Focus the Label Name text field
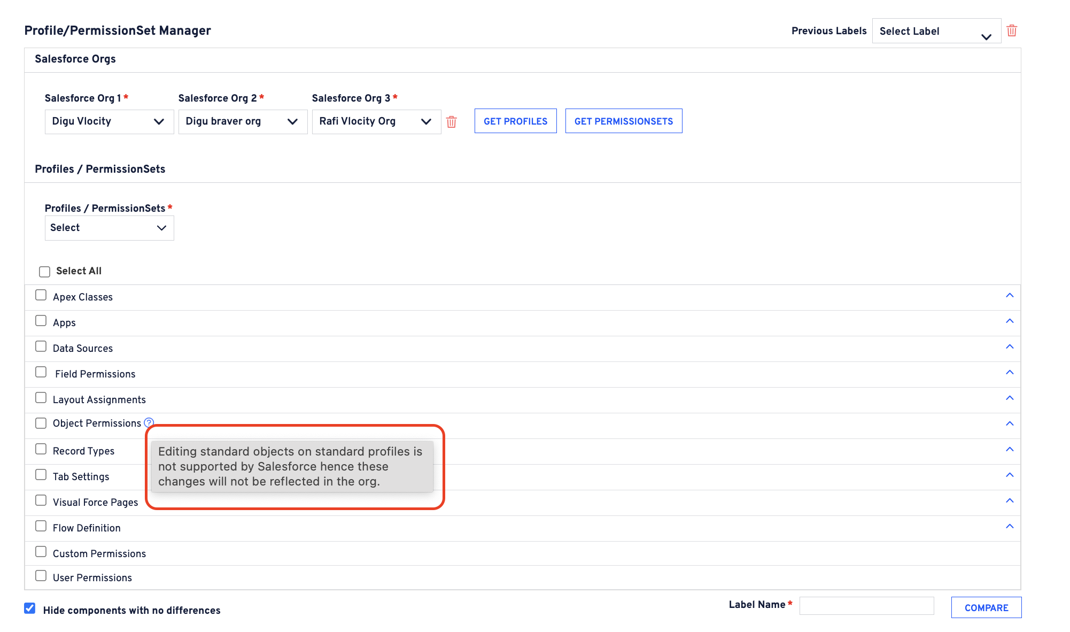 (866, 606)
